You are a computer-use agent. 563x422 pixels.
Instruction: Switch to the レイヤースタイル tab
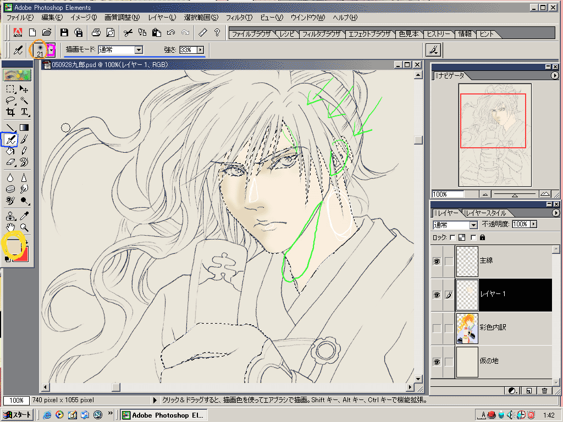click(486, 213)
